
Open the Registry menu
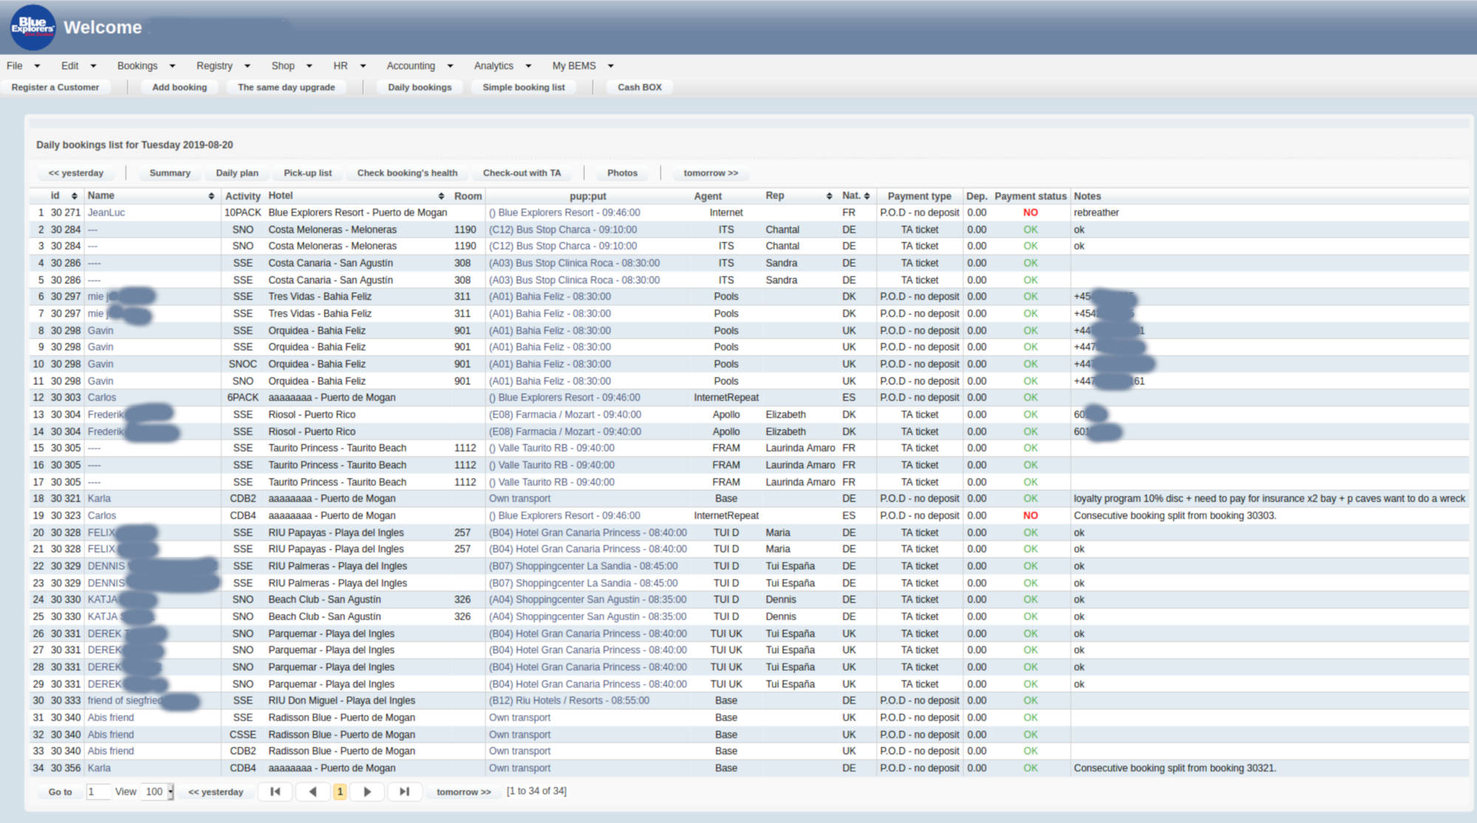pos(223,66)
